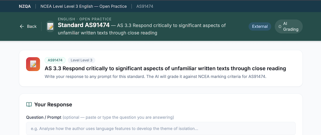
Task: Click the card title 'AS 3.3 Respond critically...'
Action: point(165,68)
